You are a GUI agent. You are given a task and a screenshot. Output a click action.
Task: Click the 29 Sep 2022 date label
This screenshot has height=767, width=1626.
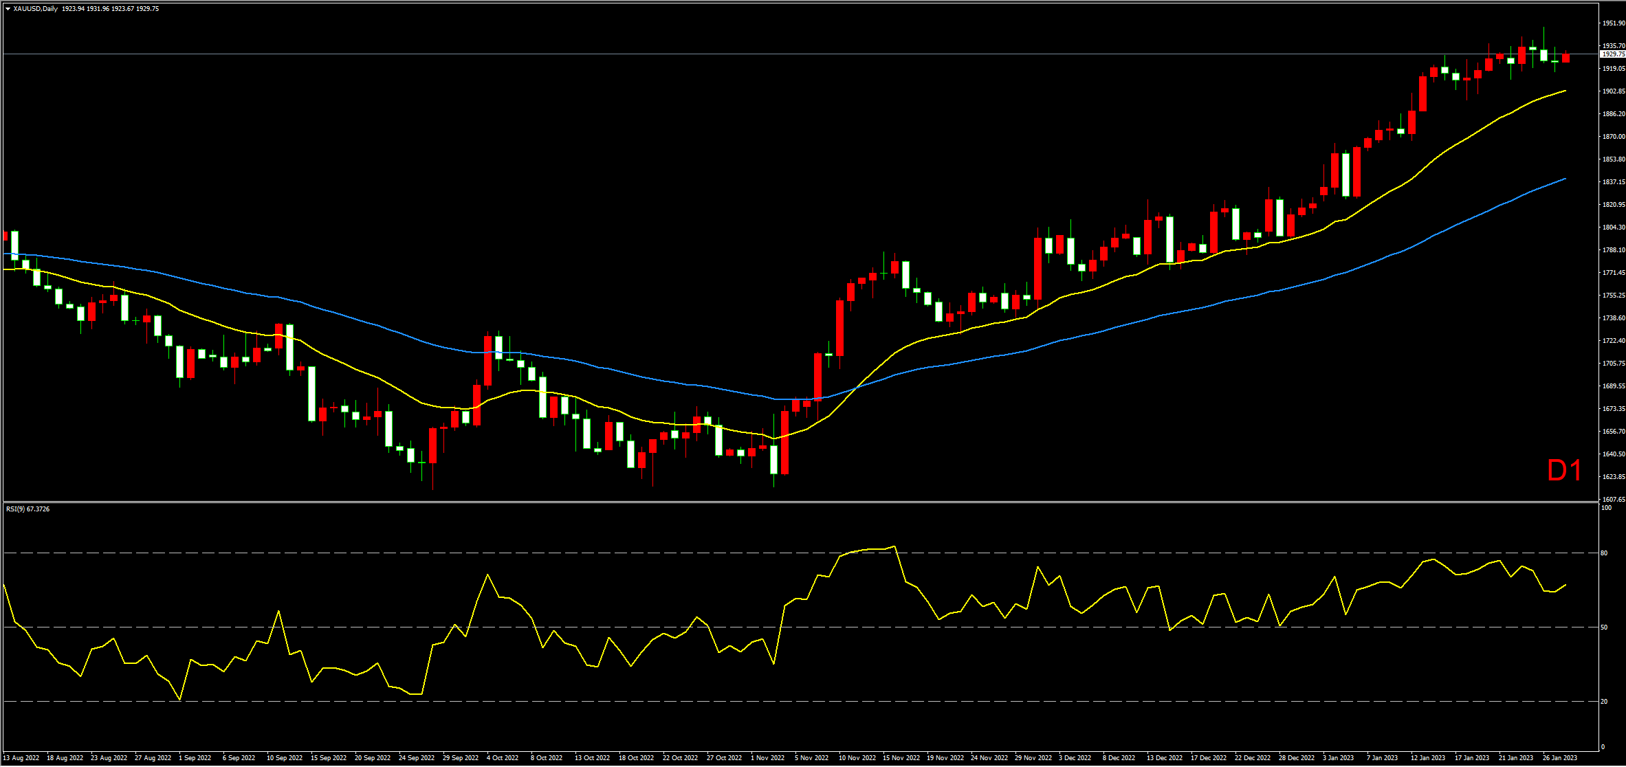461,758
